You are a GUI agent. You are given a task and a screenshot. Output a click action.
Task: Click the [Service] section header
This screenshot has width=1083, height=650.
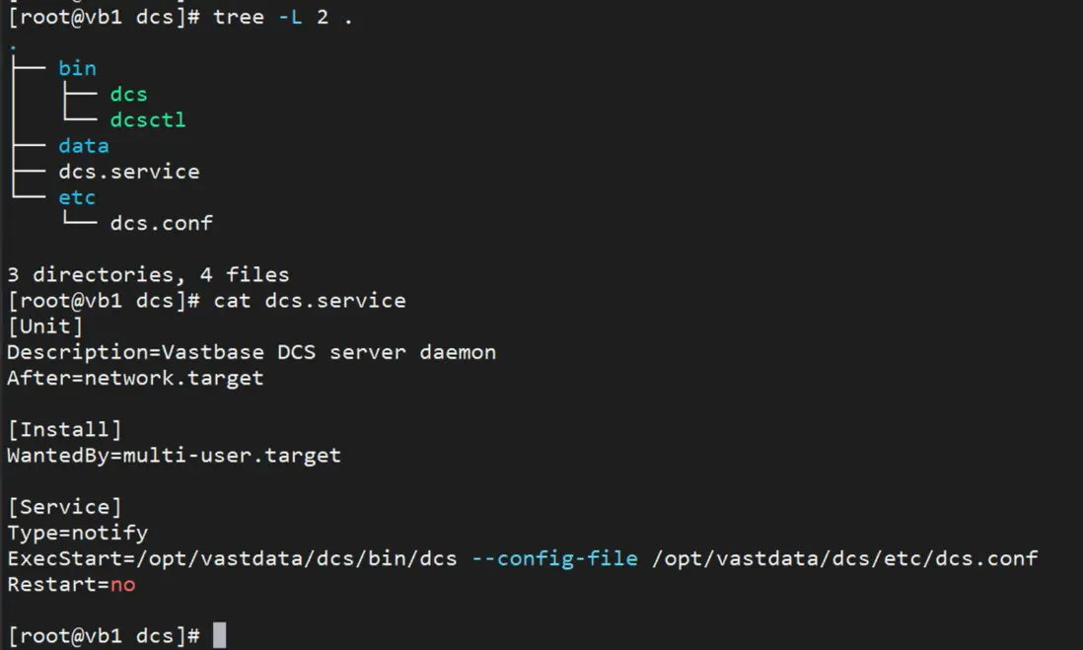[64, 507]
